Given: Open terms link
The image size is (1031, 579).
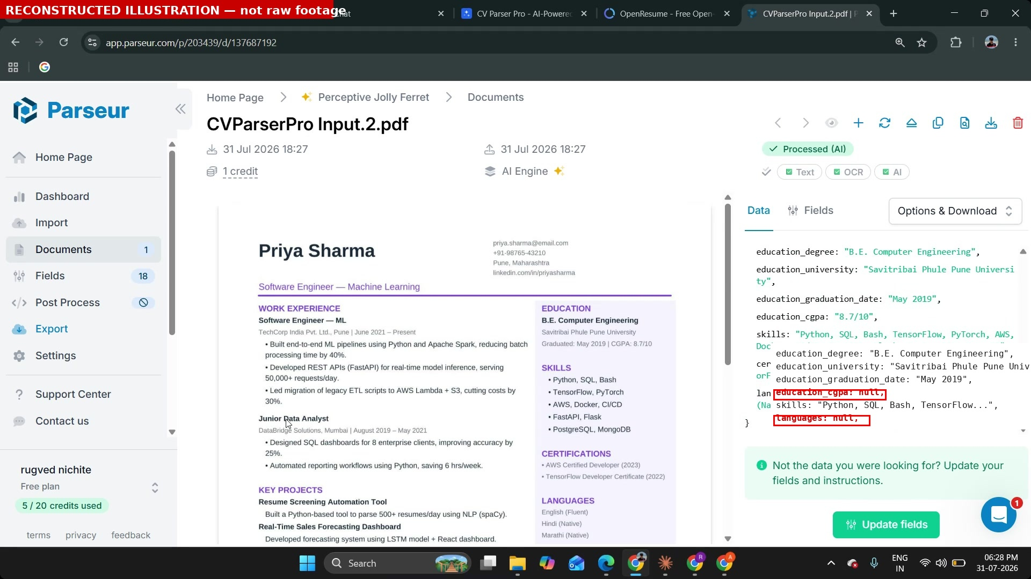Looking at the screenshot, I should point(39,535).
